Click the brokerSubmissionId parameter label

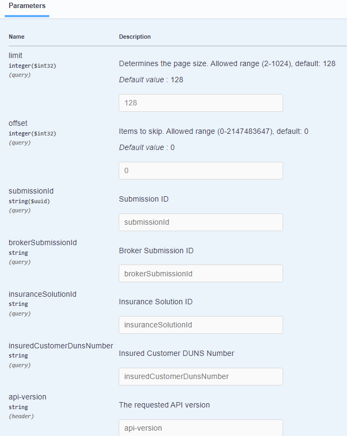(x=42, y=242)
